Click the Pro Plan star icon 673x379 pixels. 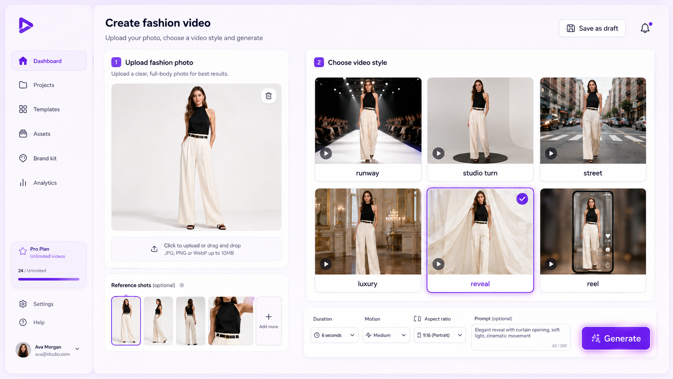click(23, 251)
